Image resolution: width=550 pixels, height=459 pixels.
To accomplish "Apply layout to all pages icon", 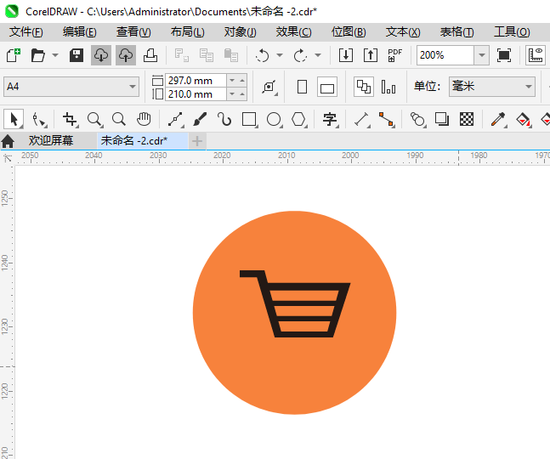I will [363, 87].
